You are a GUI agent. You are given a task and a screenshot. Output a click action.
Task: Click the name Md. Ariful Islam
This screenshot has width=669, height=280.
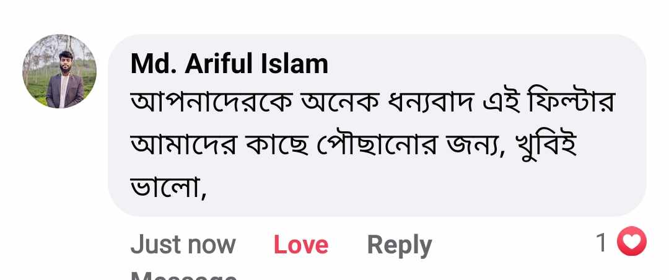(229, 64)
